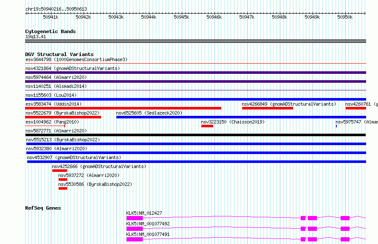Open nsv6525605 (Sedlazeck2020) label

149,113
